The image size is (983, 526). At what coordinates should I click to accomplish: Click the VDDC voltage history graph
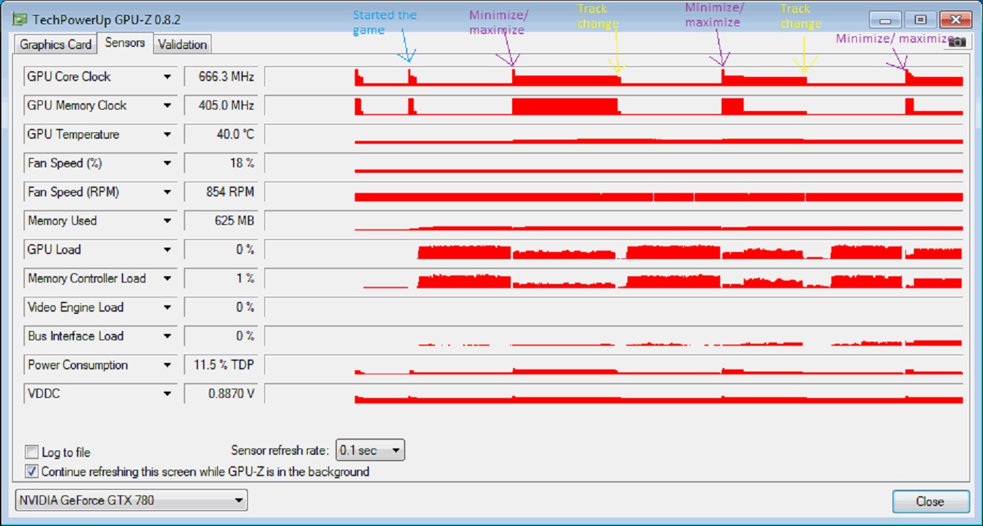[x=614, y=394]
